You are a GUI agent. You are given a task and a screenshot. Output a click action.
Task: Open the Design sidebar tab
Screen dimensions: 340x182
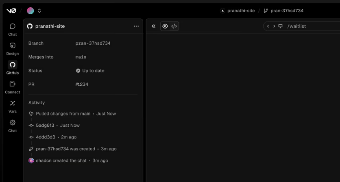(13, 49)
